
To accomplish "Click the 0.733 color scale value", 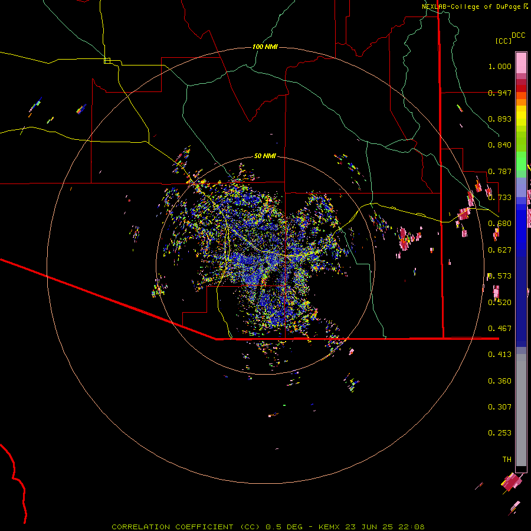I will tap(500, 198).
